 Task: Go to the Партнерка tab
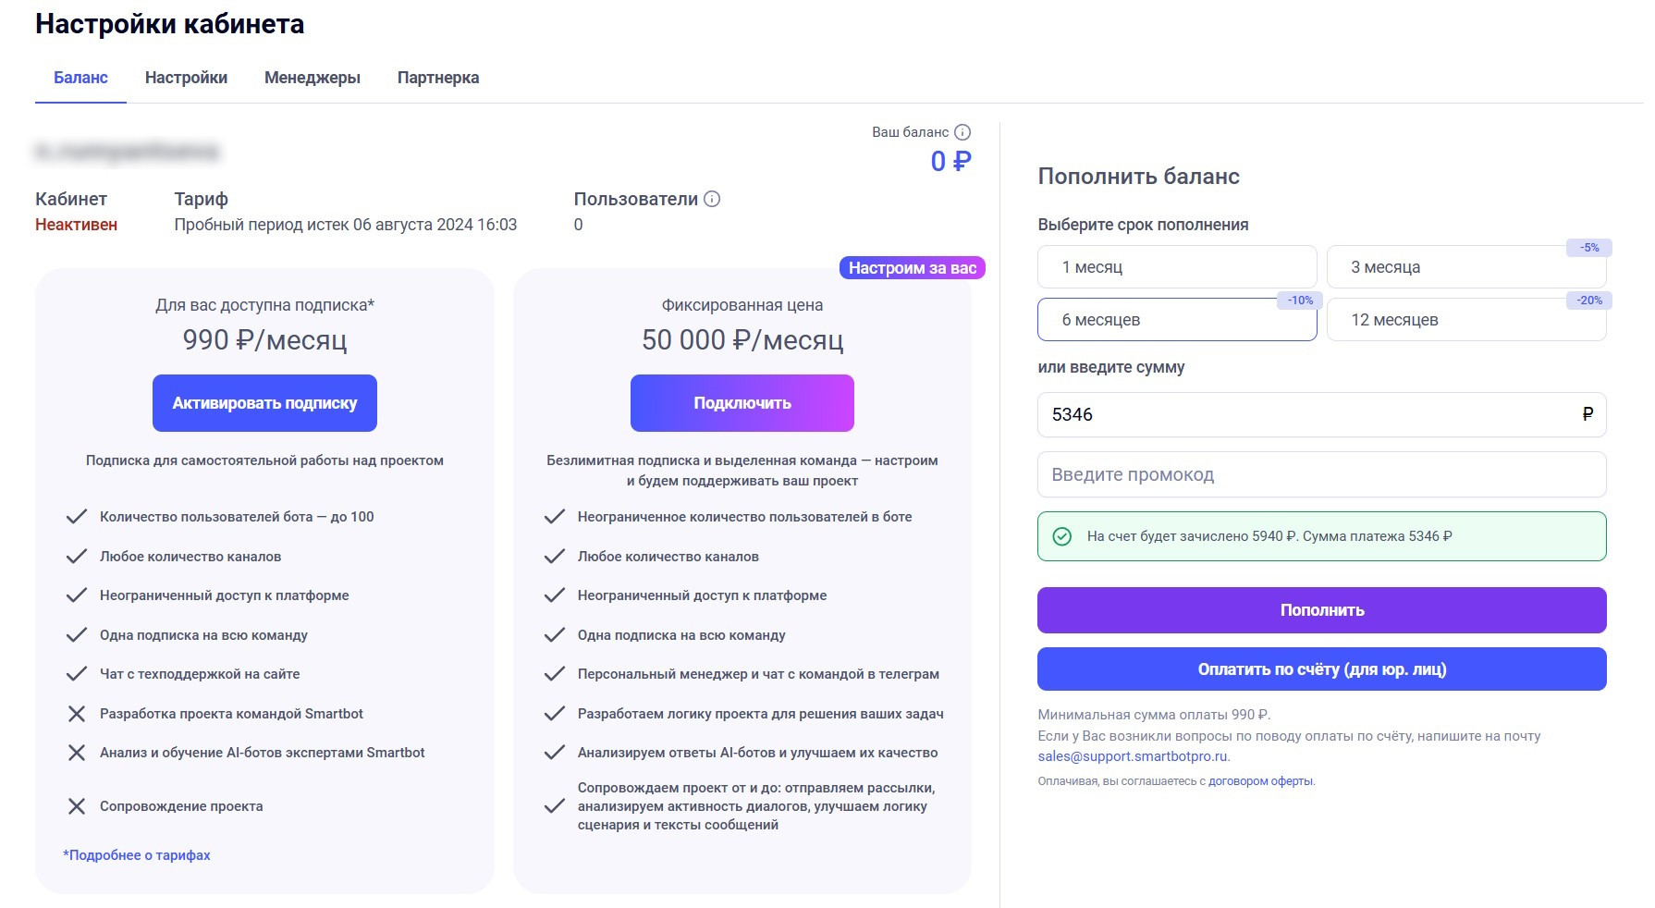(x=438, y=78)
